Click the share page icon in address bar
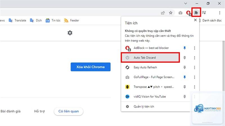This screenshot has height=126, width=225. pyautogui.click(x=163, y=13)
